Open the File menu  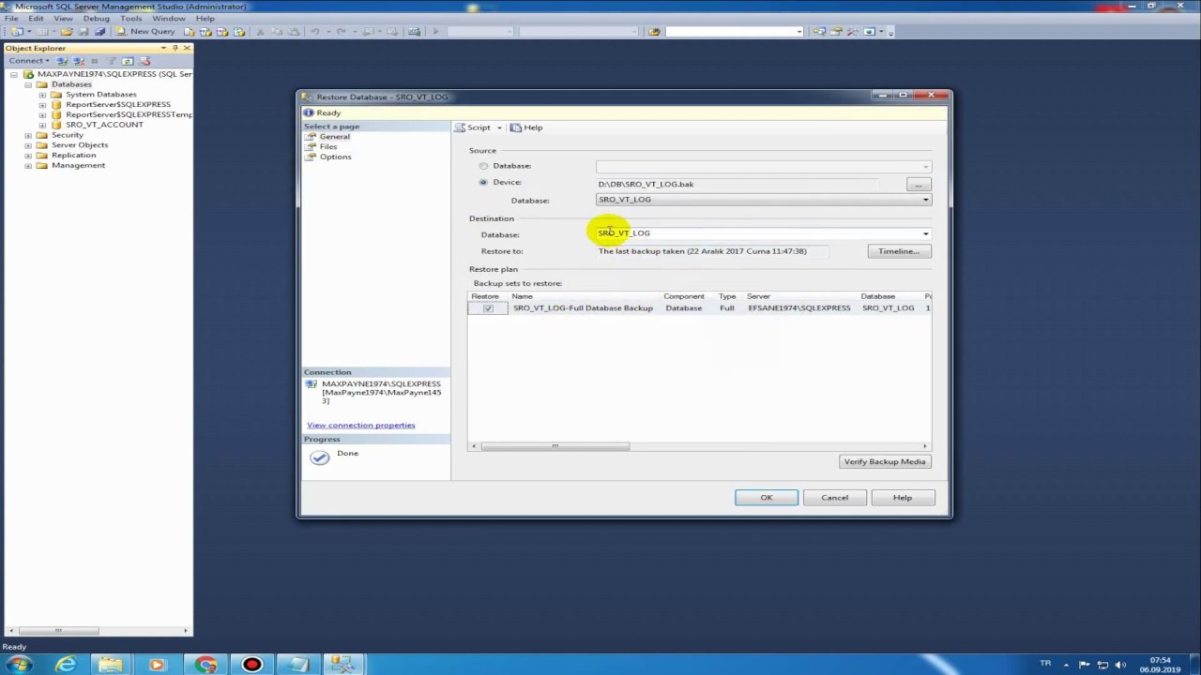coord(11,18)
